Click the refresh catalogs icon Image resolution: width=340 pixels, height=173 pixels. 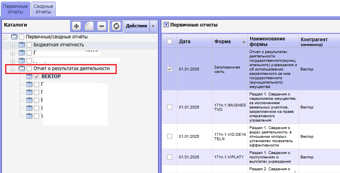point(116,26)
